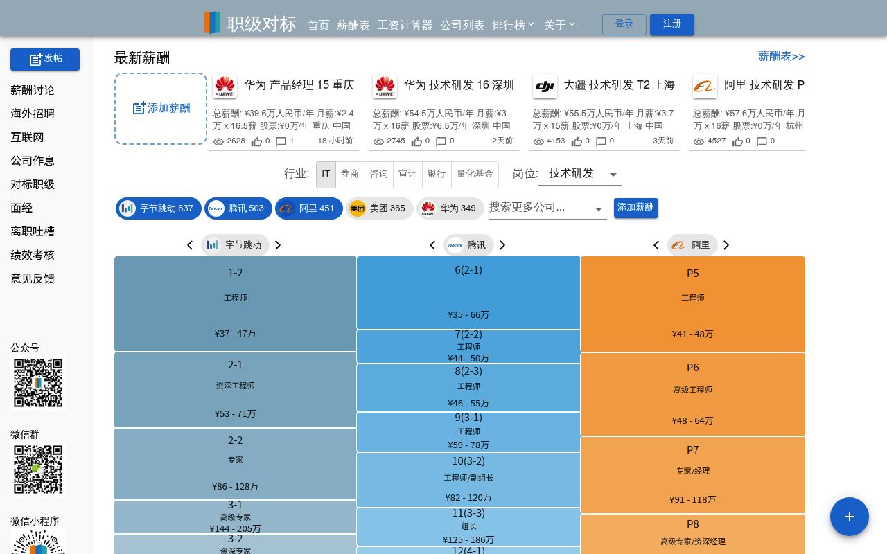Open 离职吐槽 in the sidebar

tap(33, 231)
